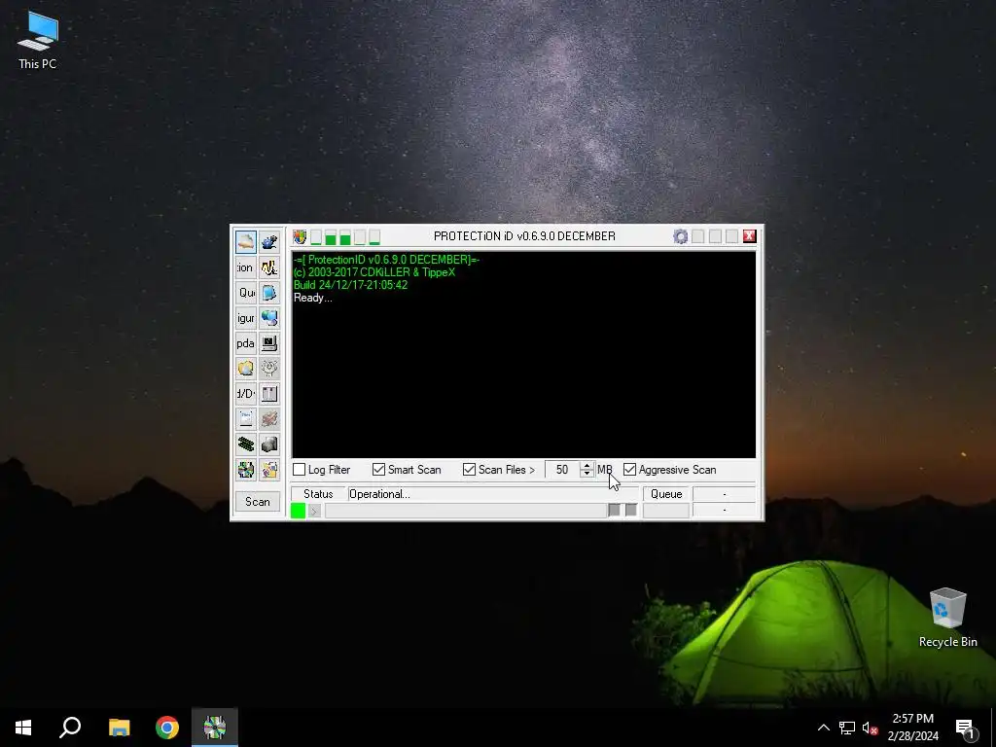Click the greyed brick wall icon
Screen dimensions: 996x747
click(269, 418)
